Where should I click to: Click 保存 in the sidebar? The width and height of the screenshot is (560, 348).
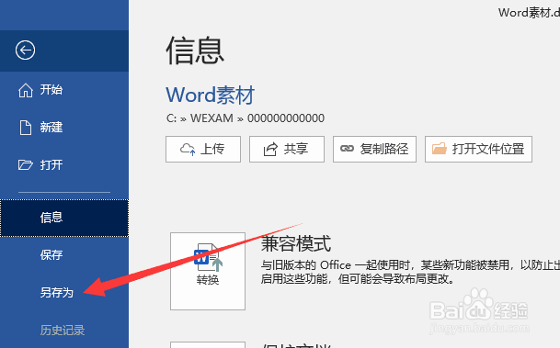pos(64,255)
